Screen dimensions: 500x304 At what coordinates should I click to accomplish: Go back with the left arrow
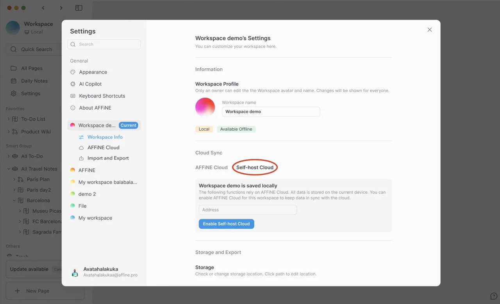click(x=43, y=8)
